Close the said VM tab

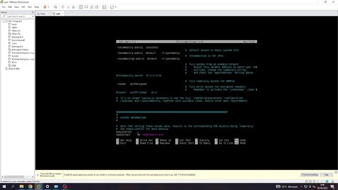62,14
